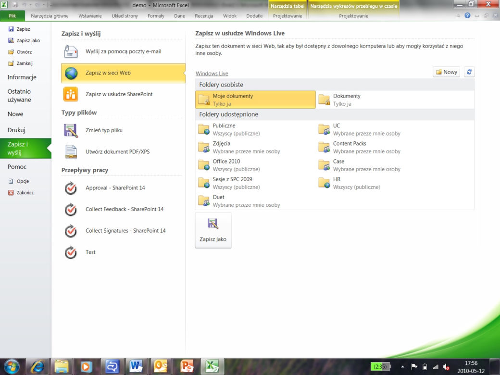
Task: Click the minimize ribbon arrow icon
Action: [458, 15]
